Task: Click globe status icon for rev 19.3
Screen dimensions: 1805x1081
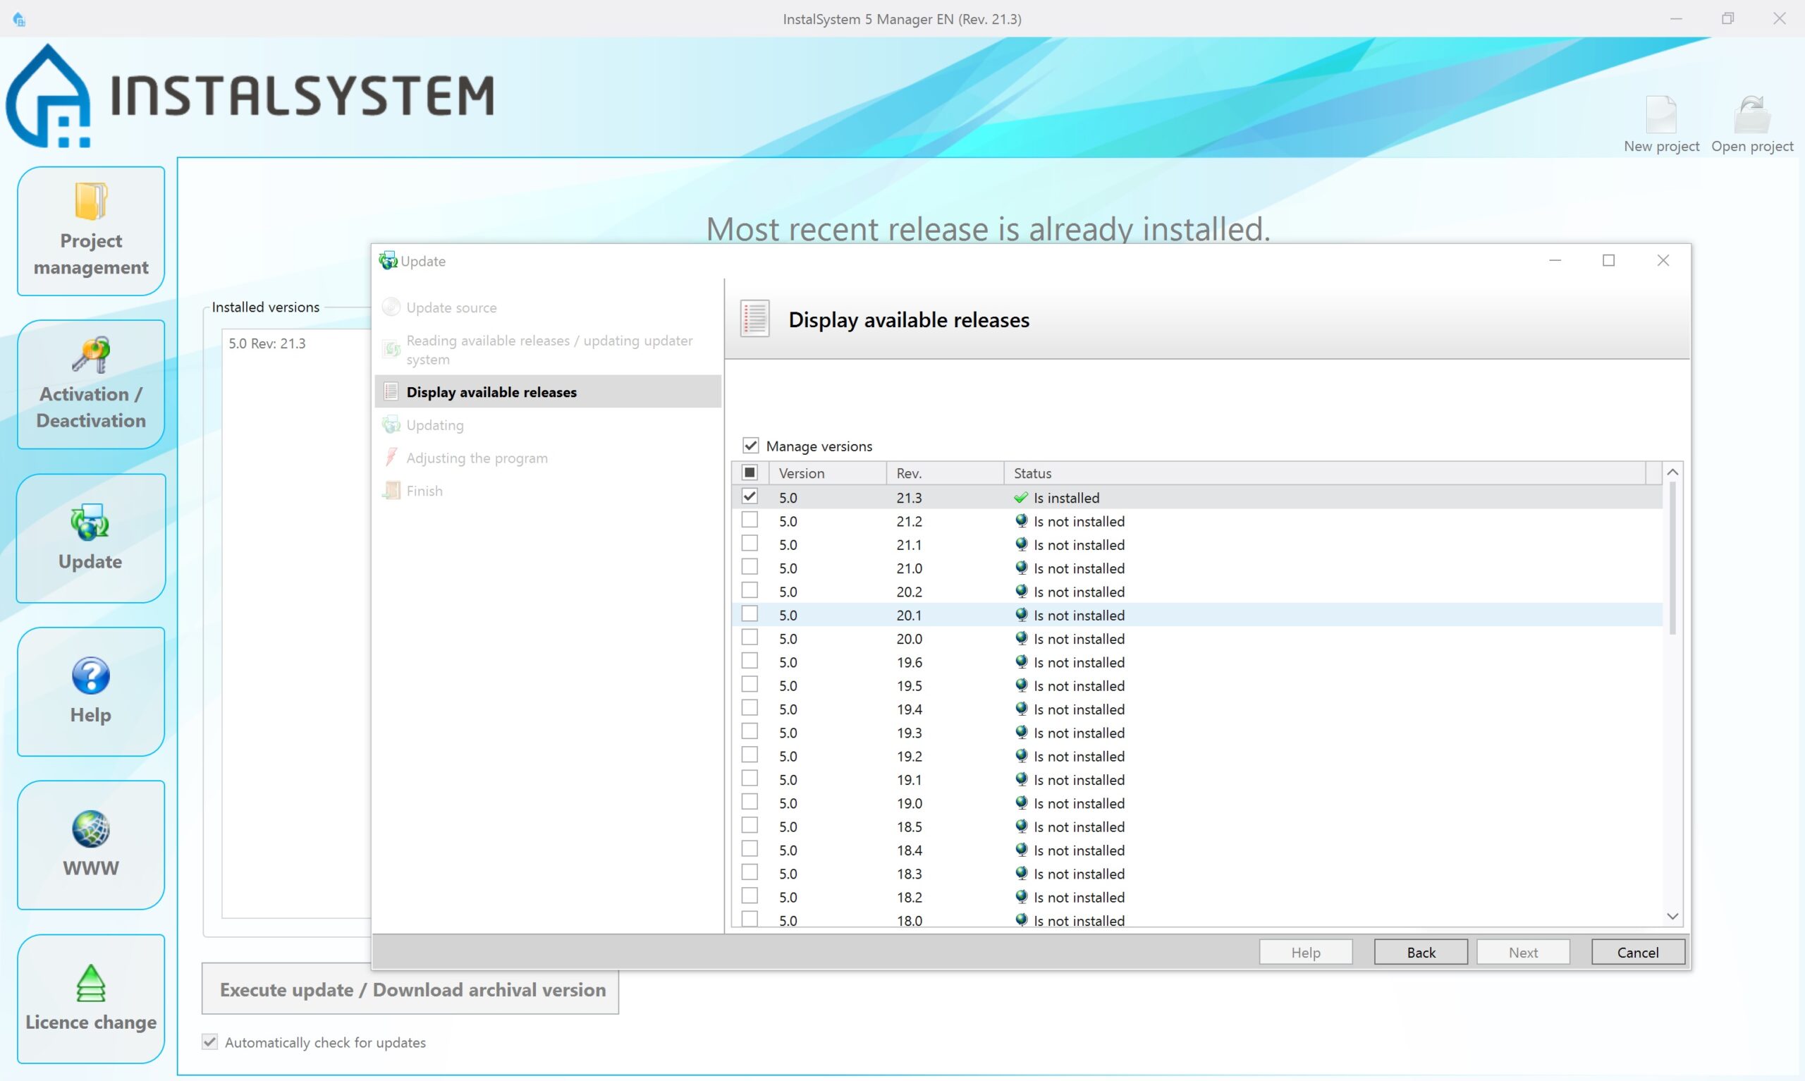Action: 1021,732
